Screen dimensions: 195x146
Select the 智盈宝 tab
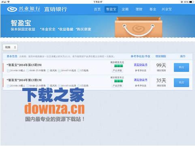tap(111, 9)
